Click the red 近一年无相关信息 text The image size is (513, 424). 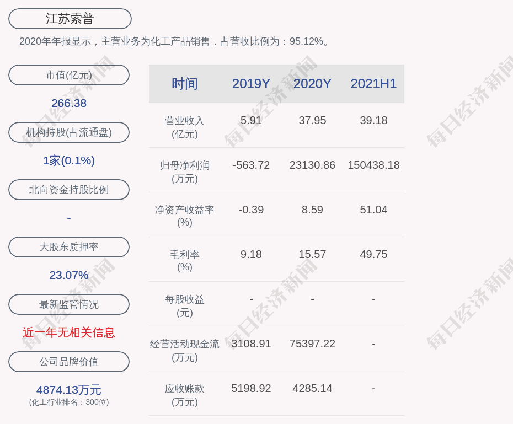coord(69,332)
